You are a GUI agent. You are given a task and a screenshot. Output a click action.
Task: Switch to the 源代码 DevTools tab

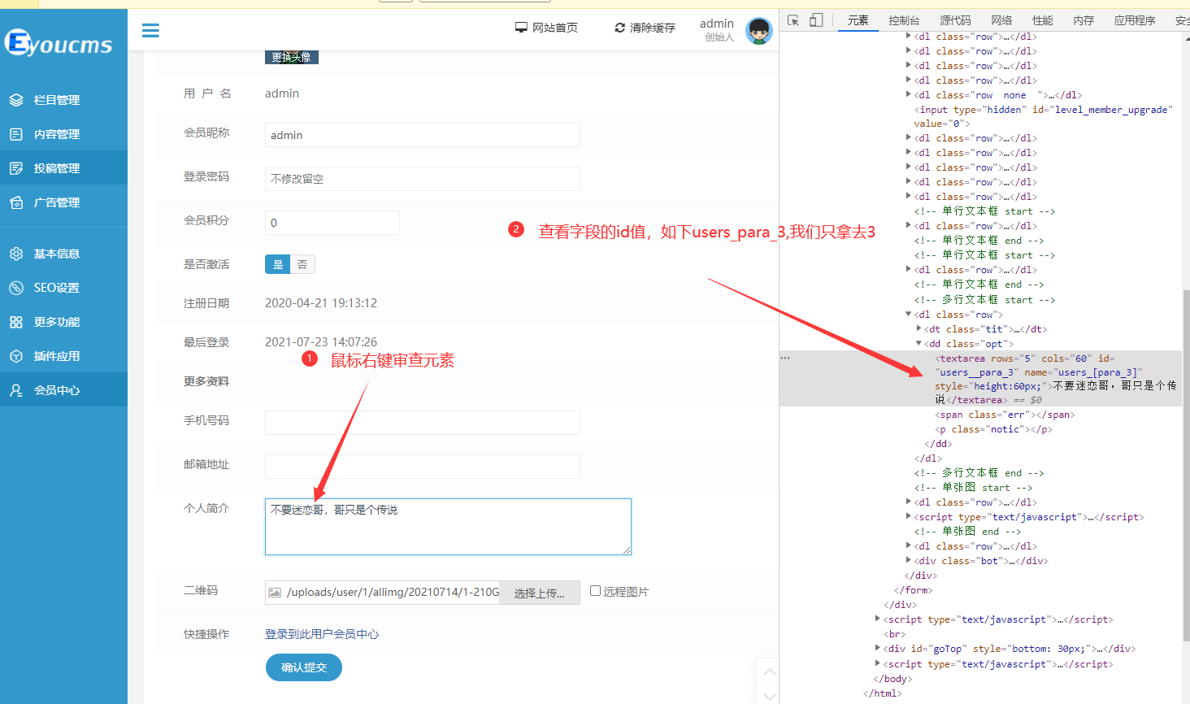[955, 20]
